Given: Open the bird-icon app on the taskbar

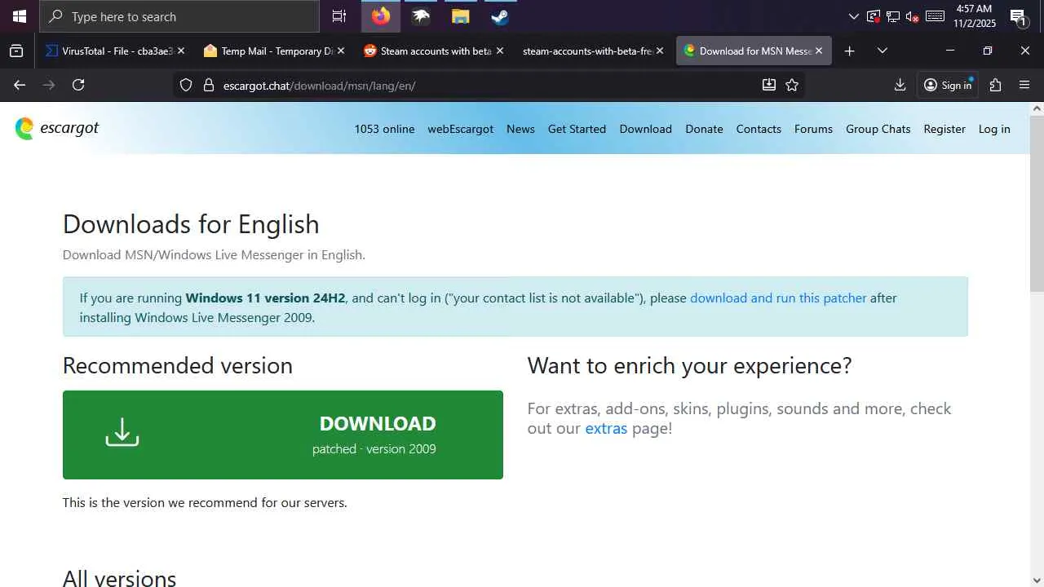Looking at the screenshot, I should coord(421,16).
